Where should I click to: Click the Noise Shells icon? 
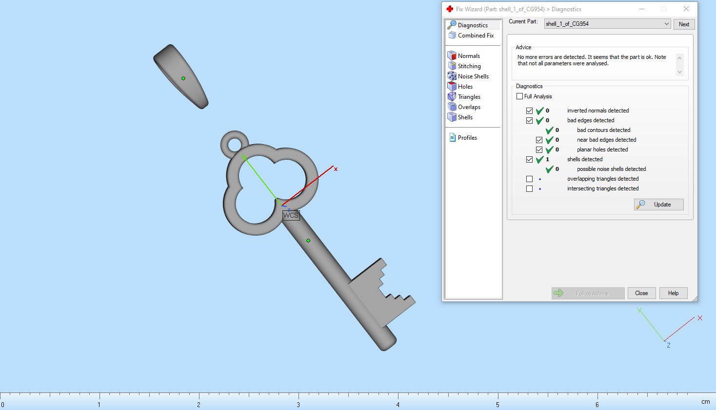coord(452,76)
